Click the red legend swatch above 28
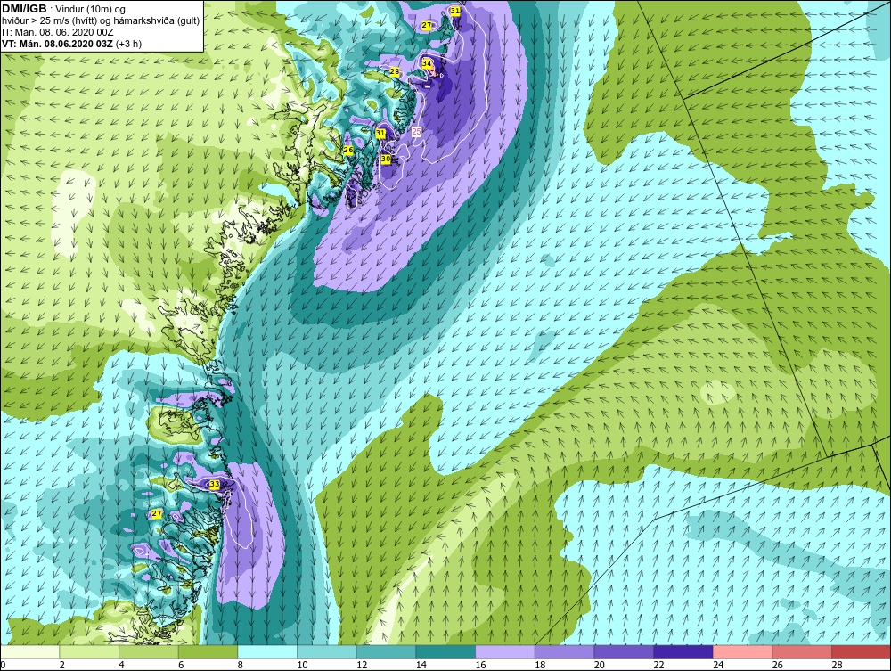 pos(861,651)
